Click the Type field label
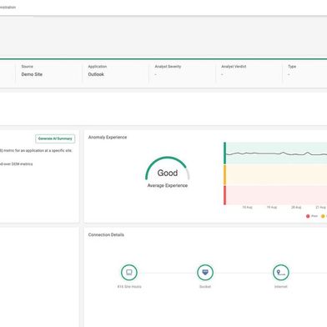 (292, 67)
